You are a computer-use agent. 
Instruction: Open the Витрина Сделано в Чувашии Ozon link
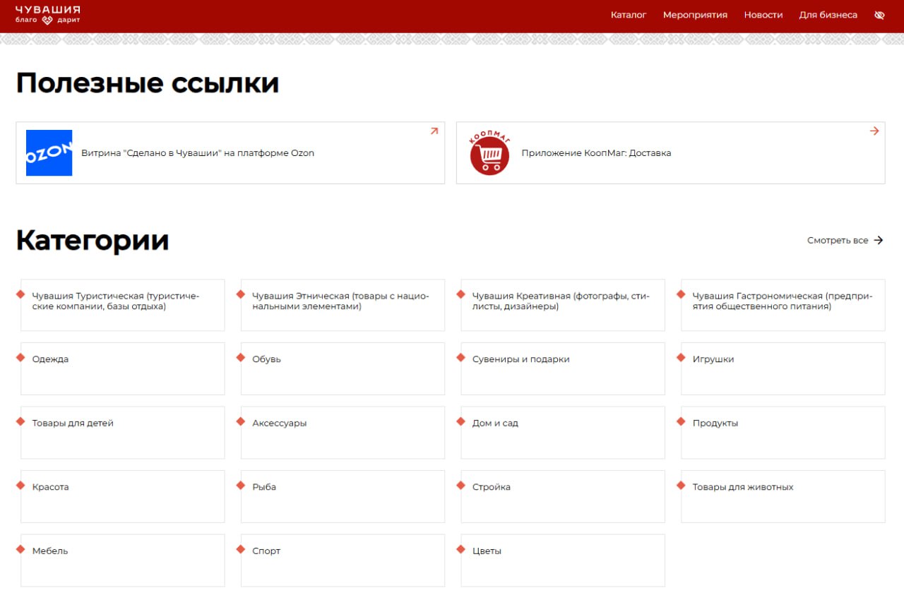pos(198,153)
